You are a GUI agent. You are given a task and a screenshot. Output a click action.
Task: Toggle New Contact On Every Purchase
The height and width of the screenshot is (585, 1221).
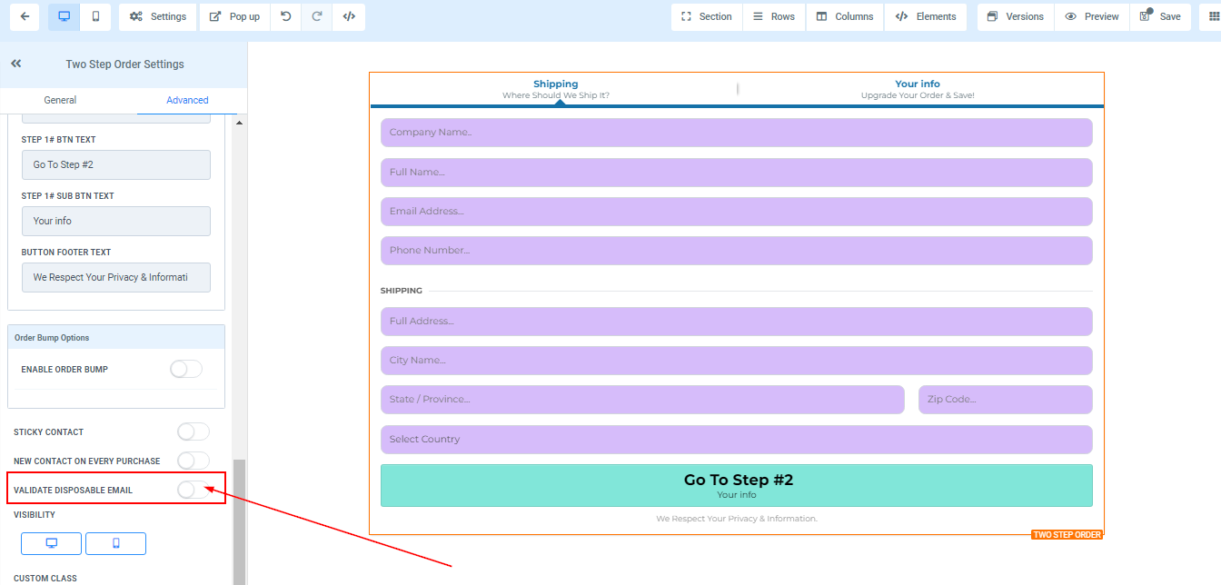click(x=193, y=461)
